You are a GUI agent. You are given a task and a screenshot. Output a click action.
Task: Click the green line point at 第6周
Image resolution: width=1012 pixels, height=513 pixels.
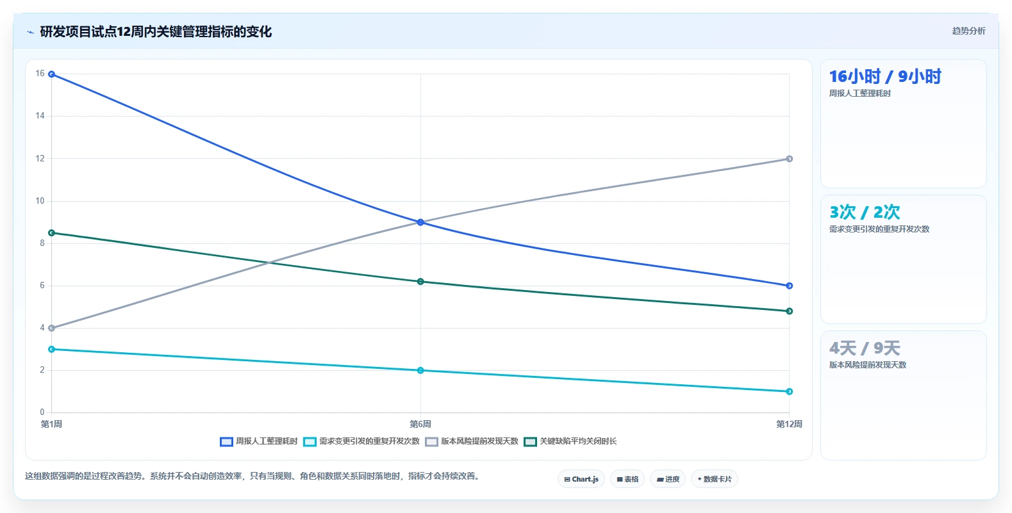420,282
